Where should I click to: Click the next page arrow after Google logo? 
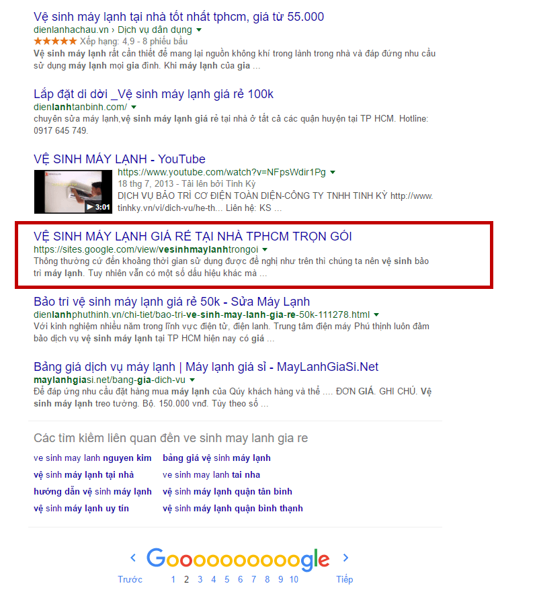(345, 558)
